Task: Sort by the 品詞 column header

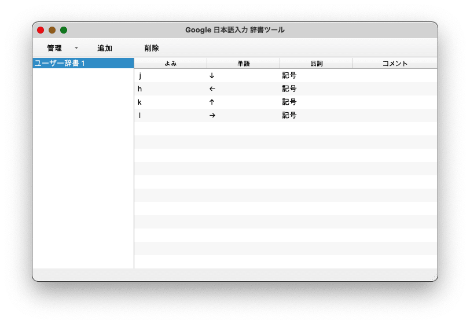Action: [x=316, y=63]
